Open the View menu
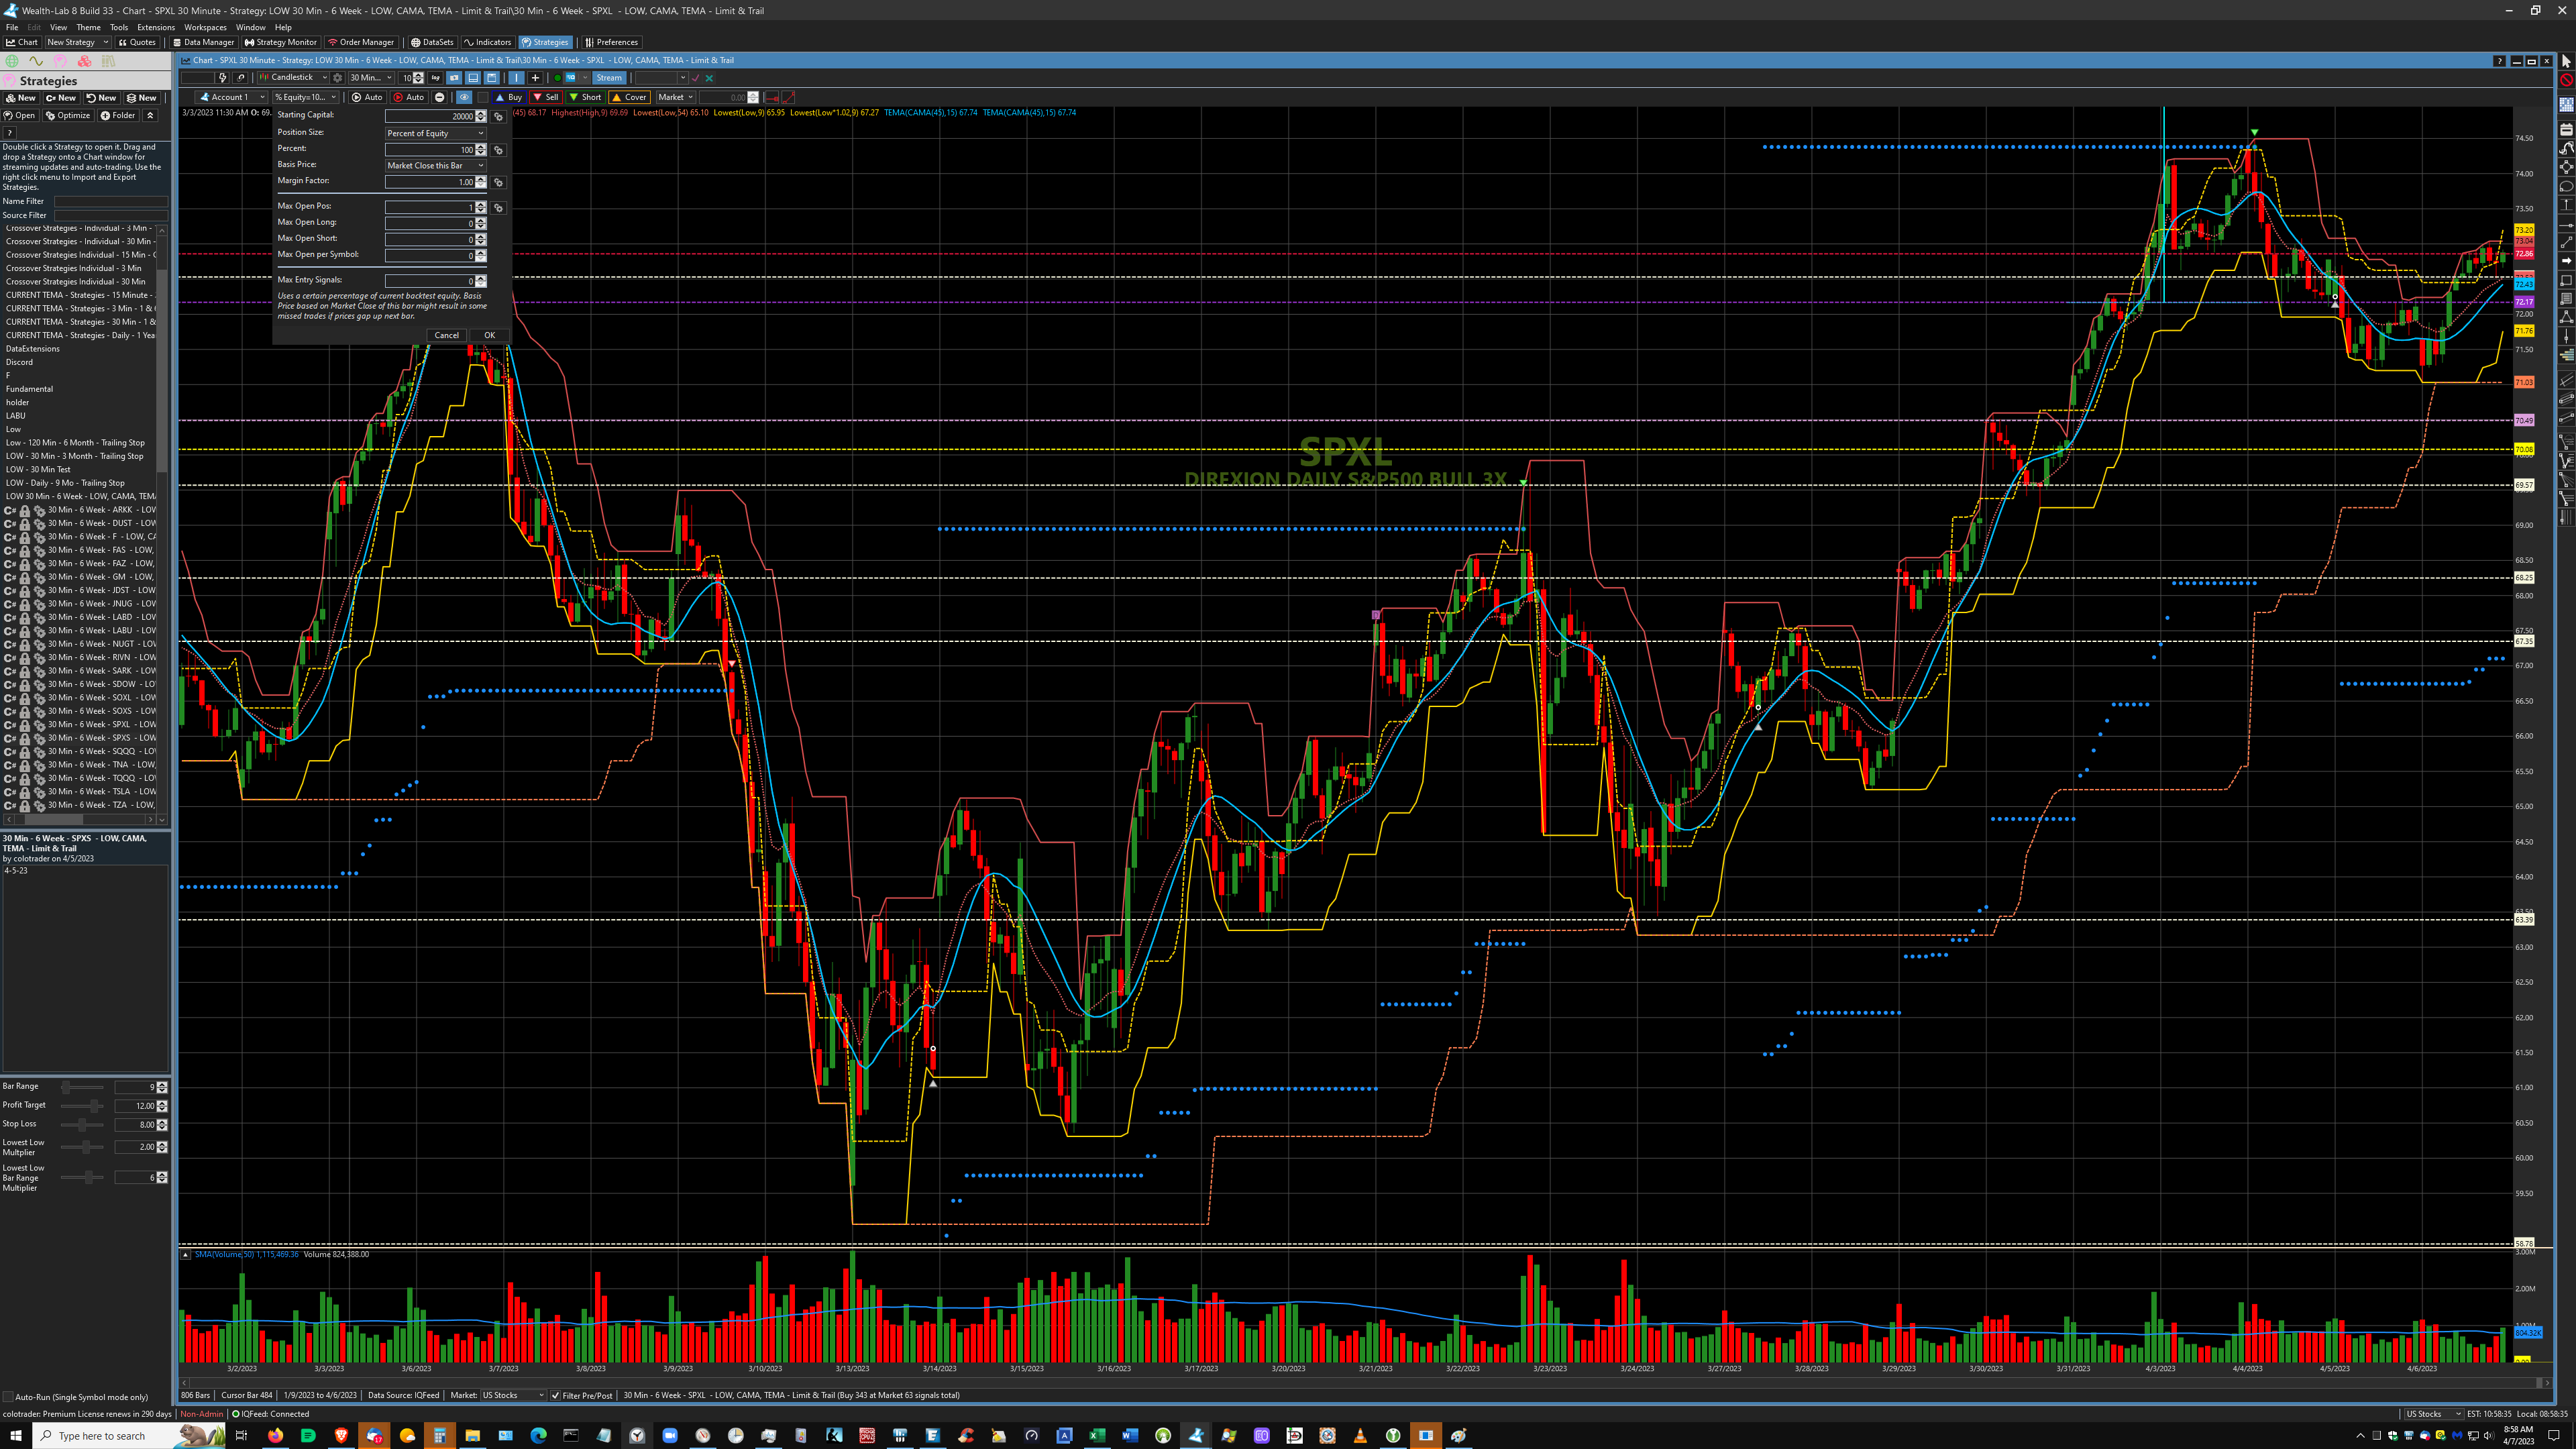This screenshot has width=2576, height=1449. coord(59,27)
